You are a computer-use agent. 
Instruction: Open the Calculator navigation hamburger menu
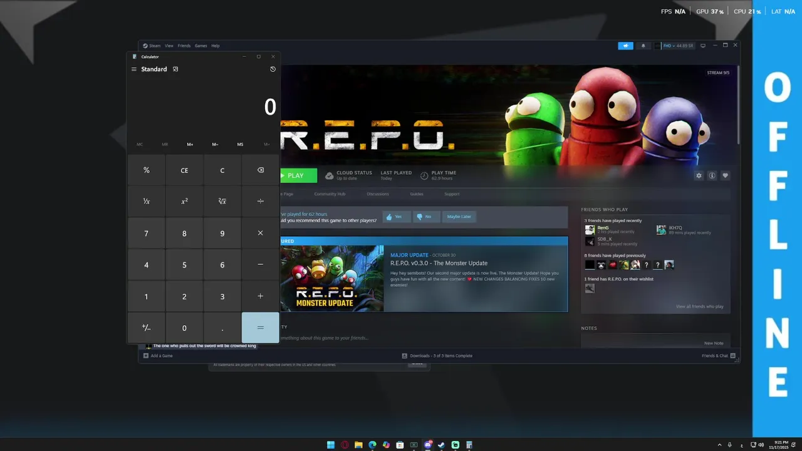point(133,69)
